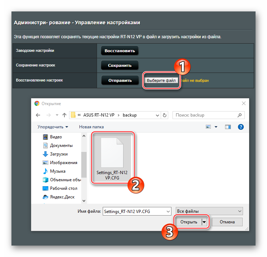Select Изображения in the navigation pane

[63, 163]
